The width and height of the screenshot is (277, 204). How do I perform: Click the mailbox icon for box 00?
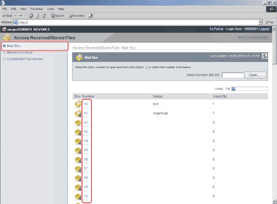(x=78, y=104)
